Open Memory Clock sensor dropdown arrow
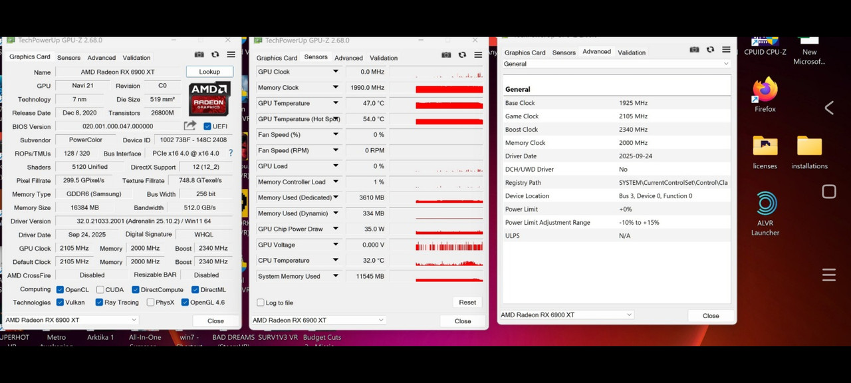Viewport: 851px width, 383px height. tap(336, 87)
